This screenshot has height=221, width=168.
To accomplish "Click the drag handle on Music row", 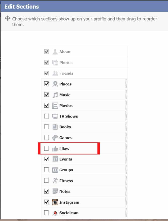I will (x=126, y=95).
